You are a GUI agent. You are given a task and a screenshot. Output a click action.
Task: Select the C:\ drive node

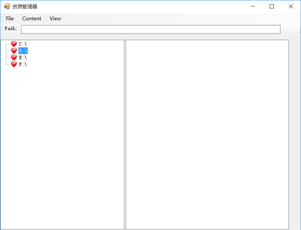[x=23, y=44]
